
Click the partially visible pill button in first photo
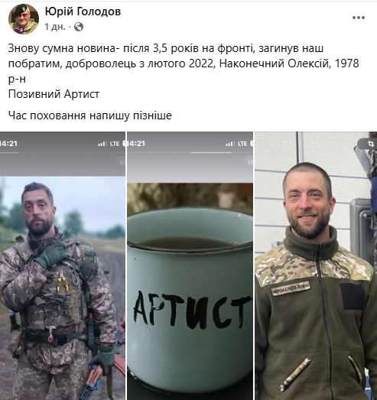click(x=121, y=162)
